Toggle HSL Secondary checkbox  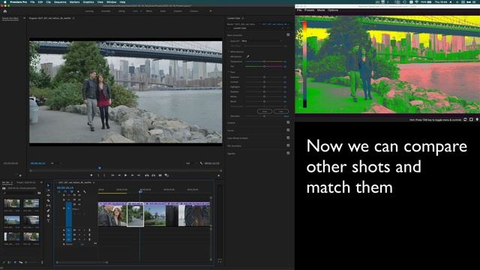[288, 145]
